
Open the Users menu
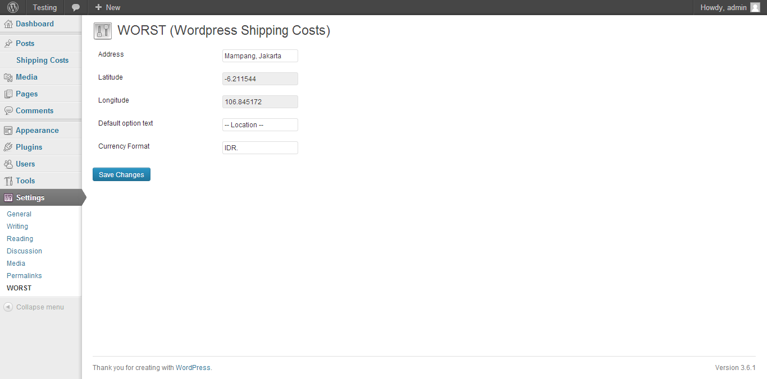(x=25, y=164)
